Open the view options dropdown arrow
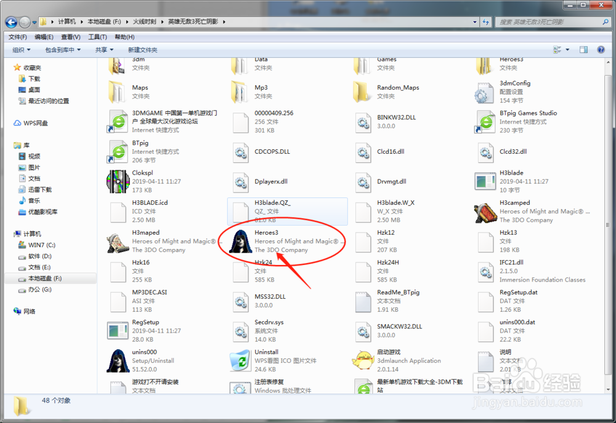Viewport: 616px width, 423px height. coord(567,50)
